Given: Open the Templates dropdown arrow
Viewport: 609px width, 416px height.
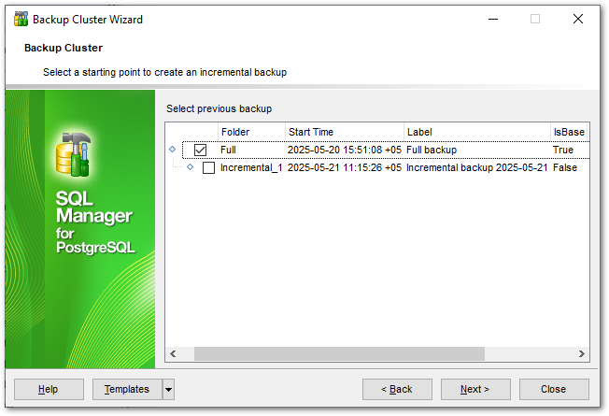Looking at the screenshot, I should (168, 389).
